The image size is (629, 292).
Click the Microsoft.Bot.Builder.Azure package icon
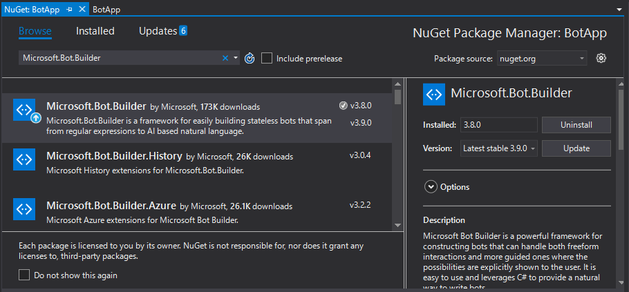point(24,209)
